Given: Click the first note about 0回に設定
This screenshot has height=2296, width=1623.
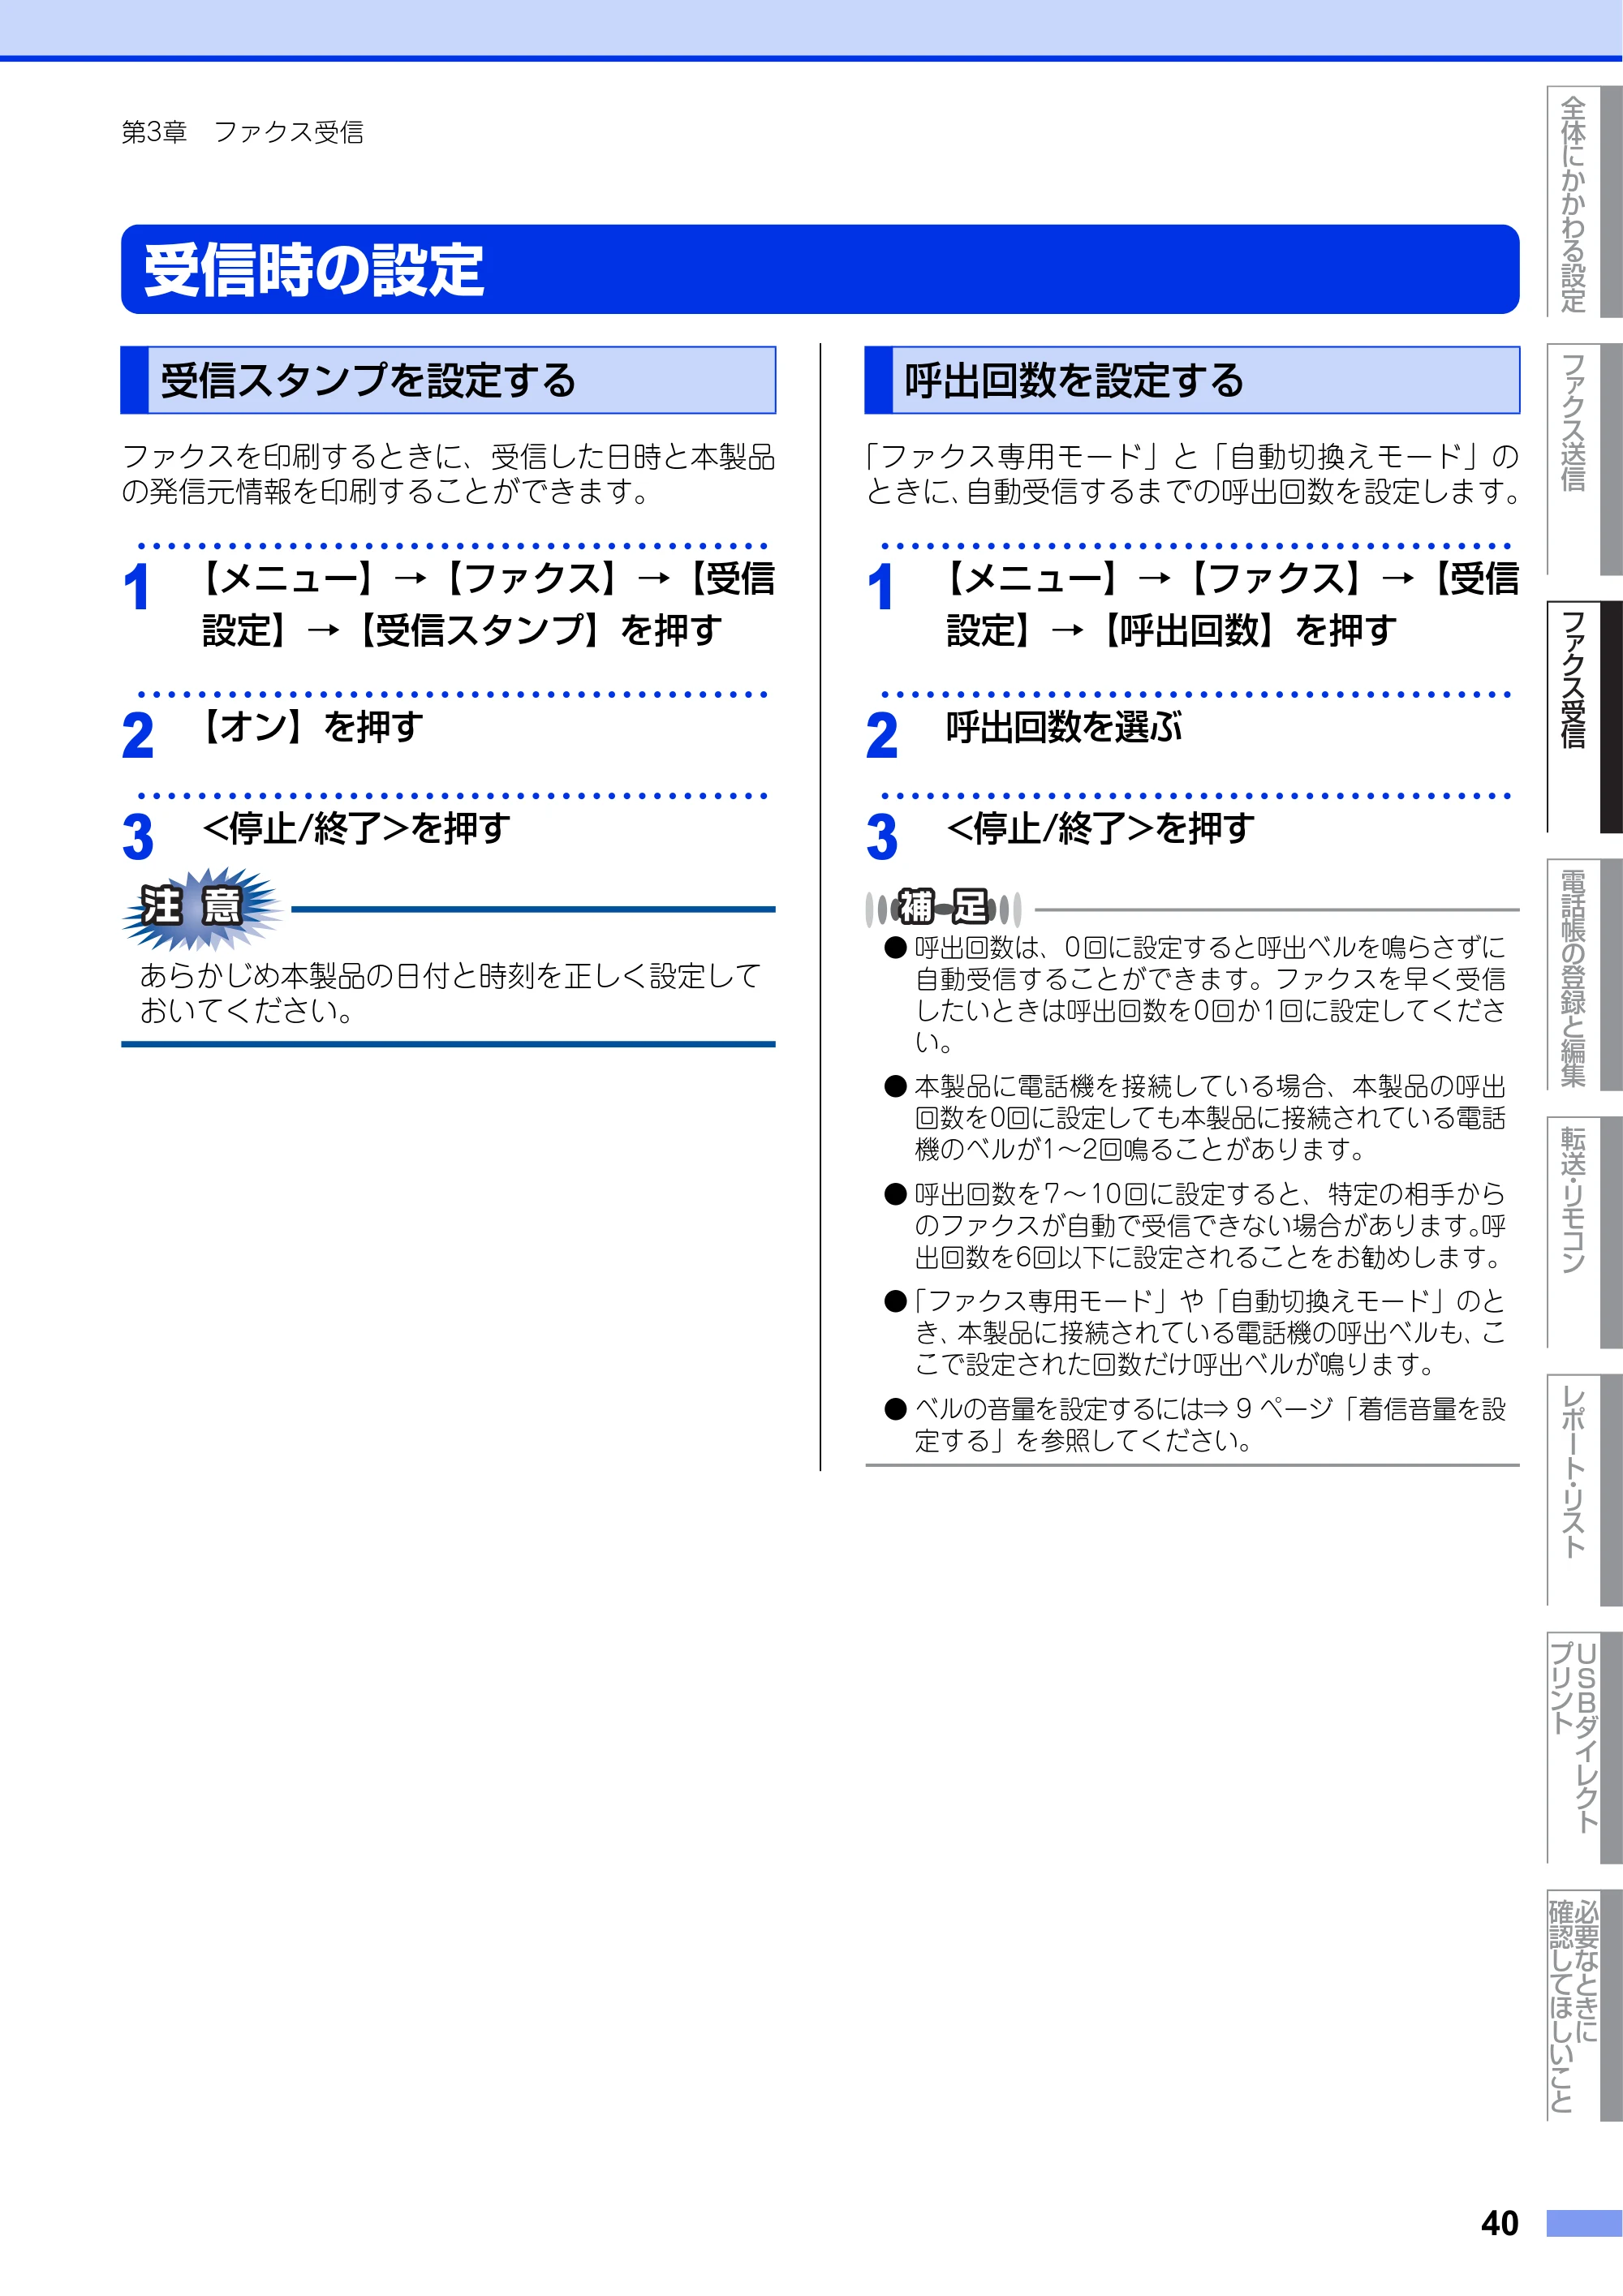Looking at the screenshot, I should (x=1210, y=994).
